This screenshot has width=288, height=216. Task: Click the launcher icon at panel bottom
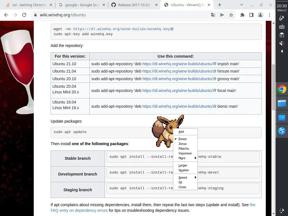(x=282, y=211)
